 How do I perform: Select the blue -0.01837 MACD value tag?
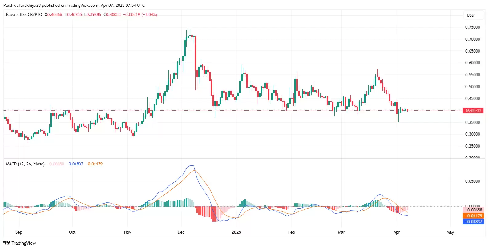(473, 222)
